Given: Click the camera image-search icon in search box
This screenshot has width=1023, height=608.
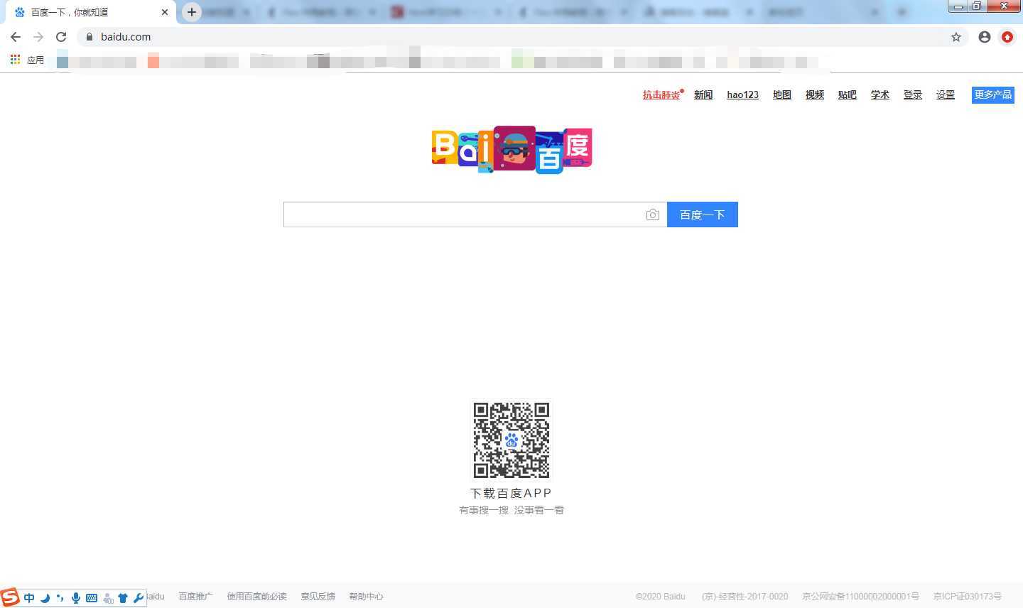Looking at the screenshot, I should [x=652, y=215].
